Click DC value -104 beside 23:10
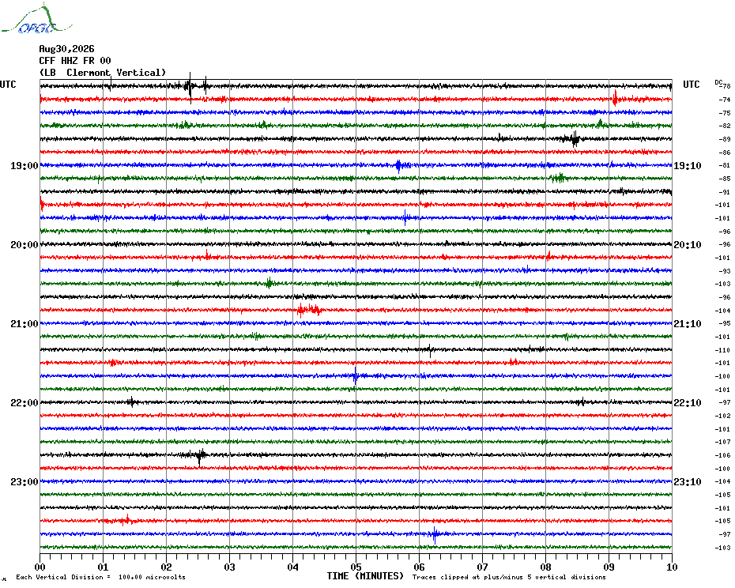The image size is (735, 588). pos(723,481)
